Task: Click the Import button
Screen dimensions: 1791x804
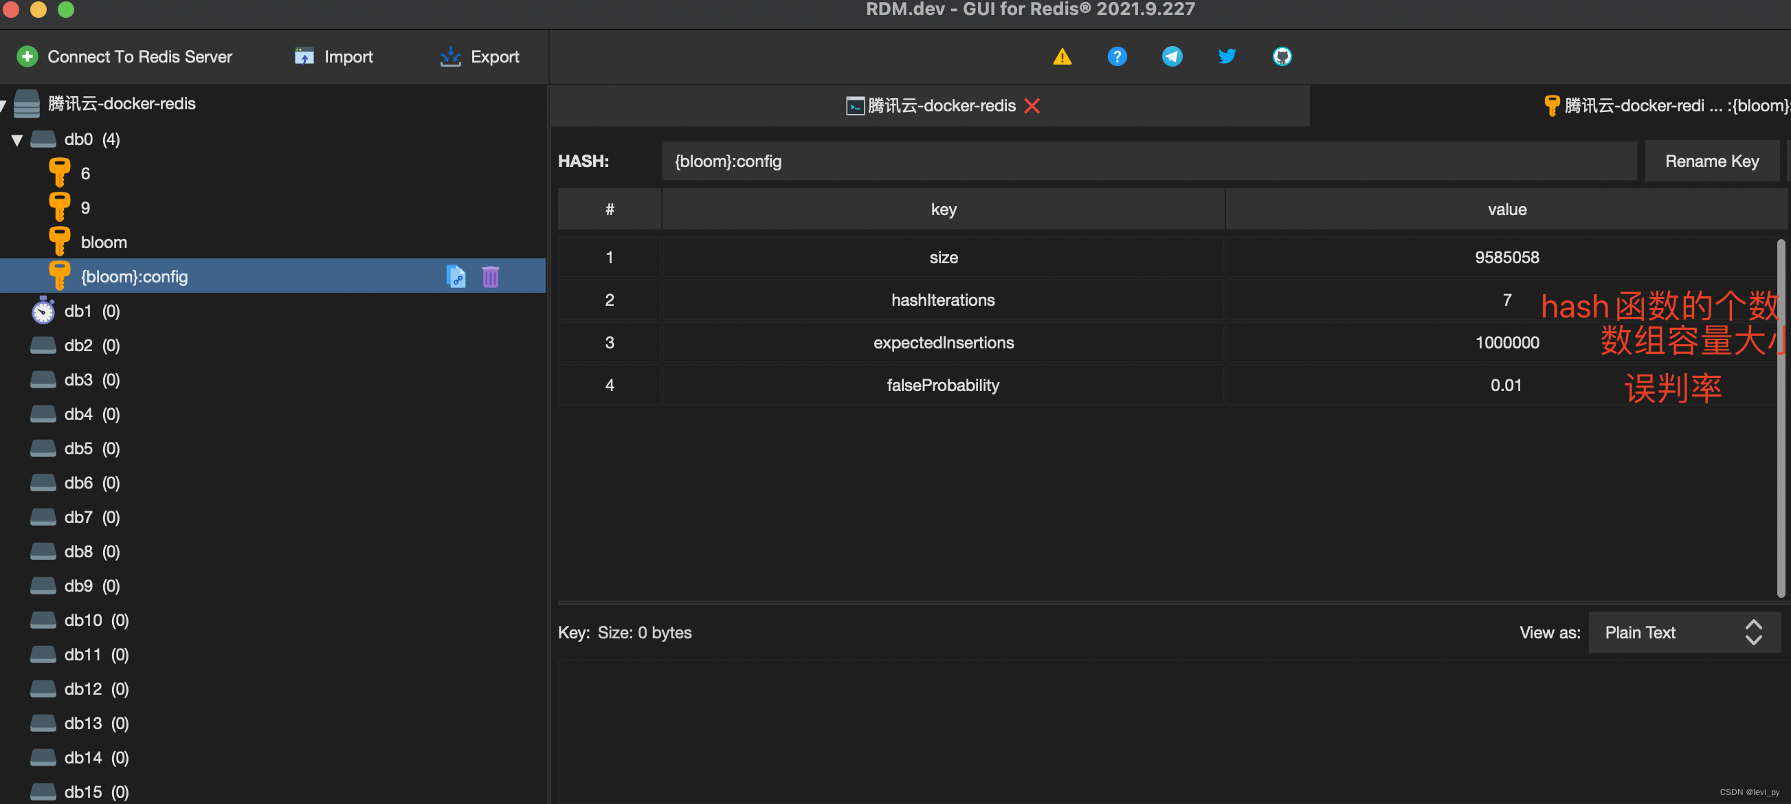Action: 334,57
